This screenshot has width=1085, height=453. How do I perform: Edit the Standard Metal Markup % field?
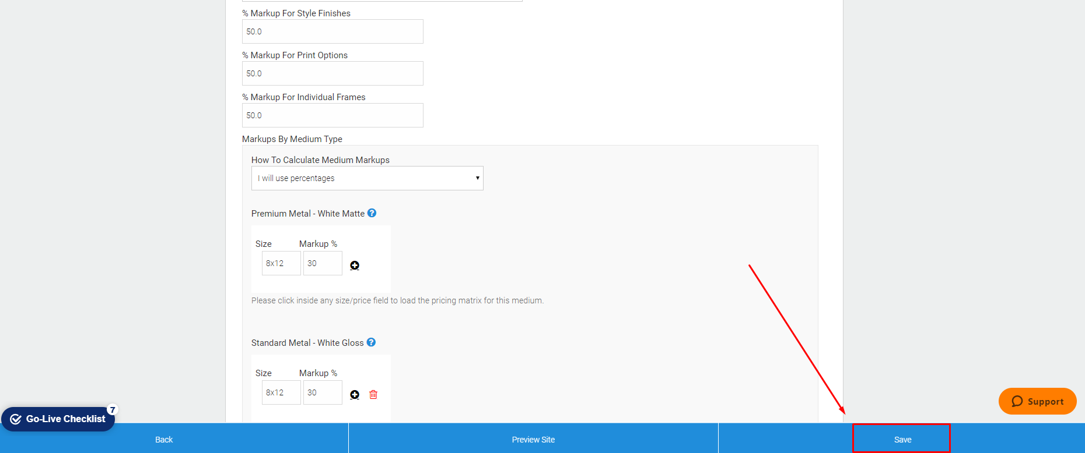(323, 392)
